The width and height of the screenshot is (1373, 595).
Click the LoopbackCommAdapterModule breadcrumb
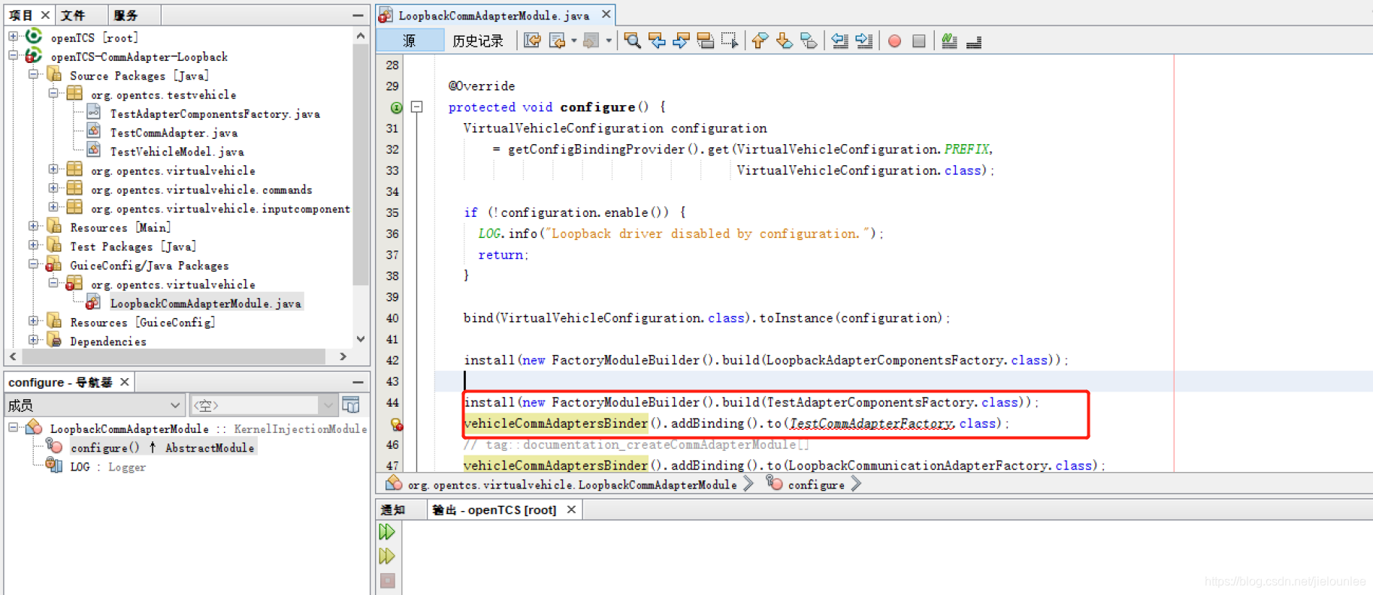click(572, 485)
